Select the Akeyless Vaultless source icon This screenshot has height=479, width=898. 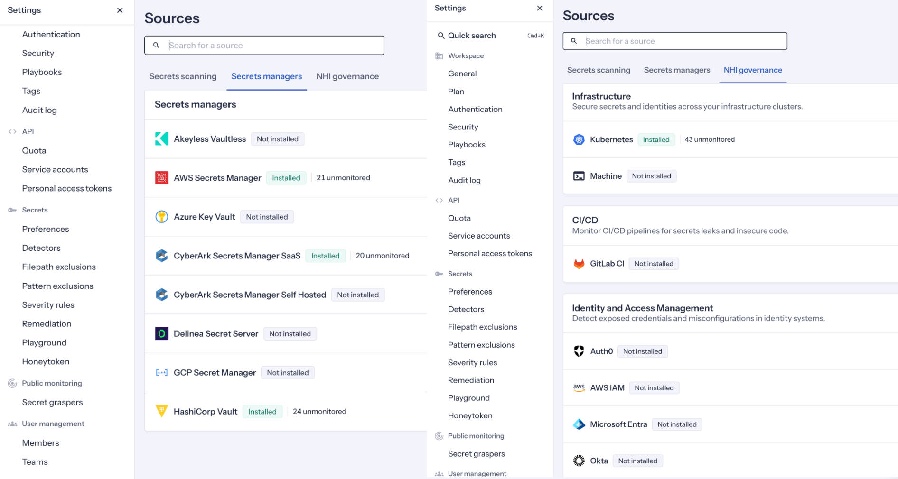[x=161, y=138]
